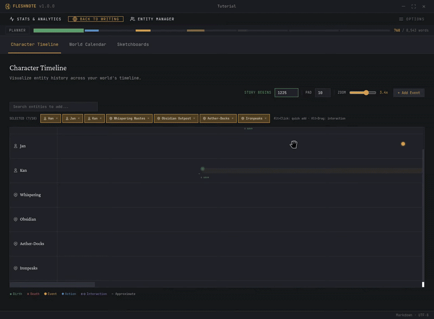
Task: Remove Whispering Wastes chip via x
Action: tap(148, 118)
